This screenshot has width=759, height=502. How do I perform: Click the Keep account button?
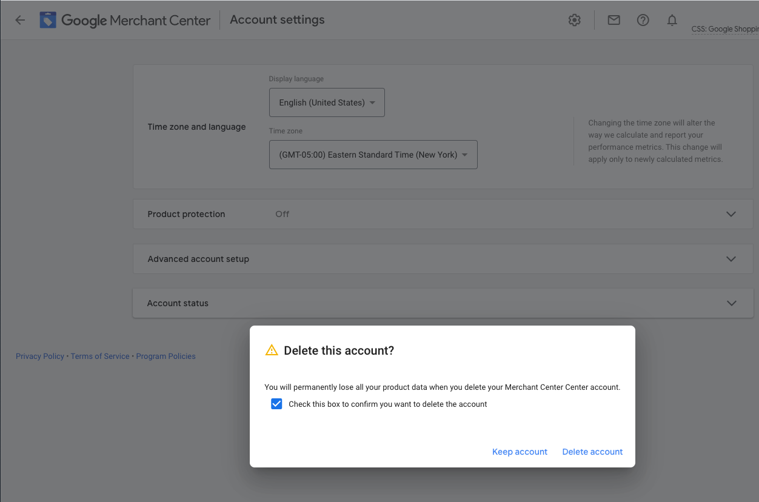point(520,452)
